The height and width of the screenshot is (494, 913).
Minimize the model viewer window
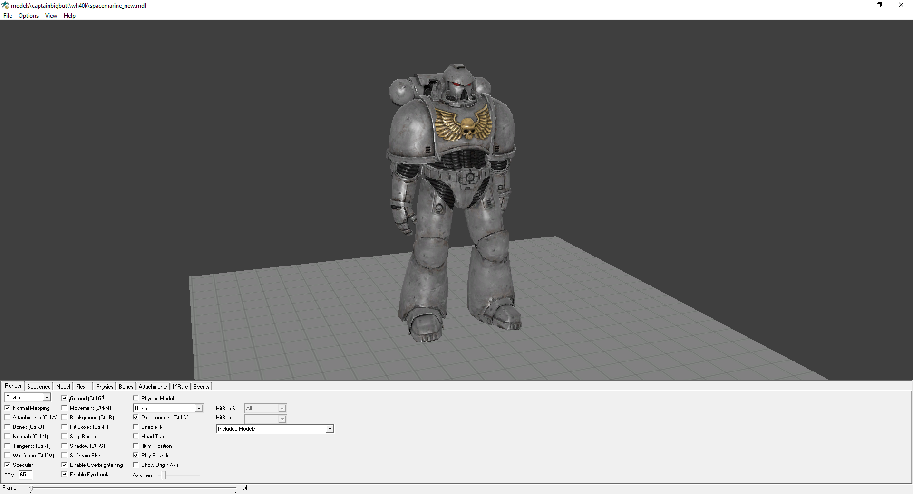(858, 5)
